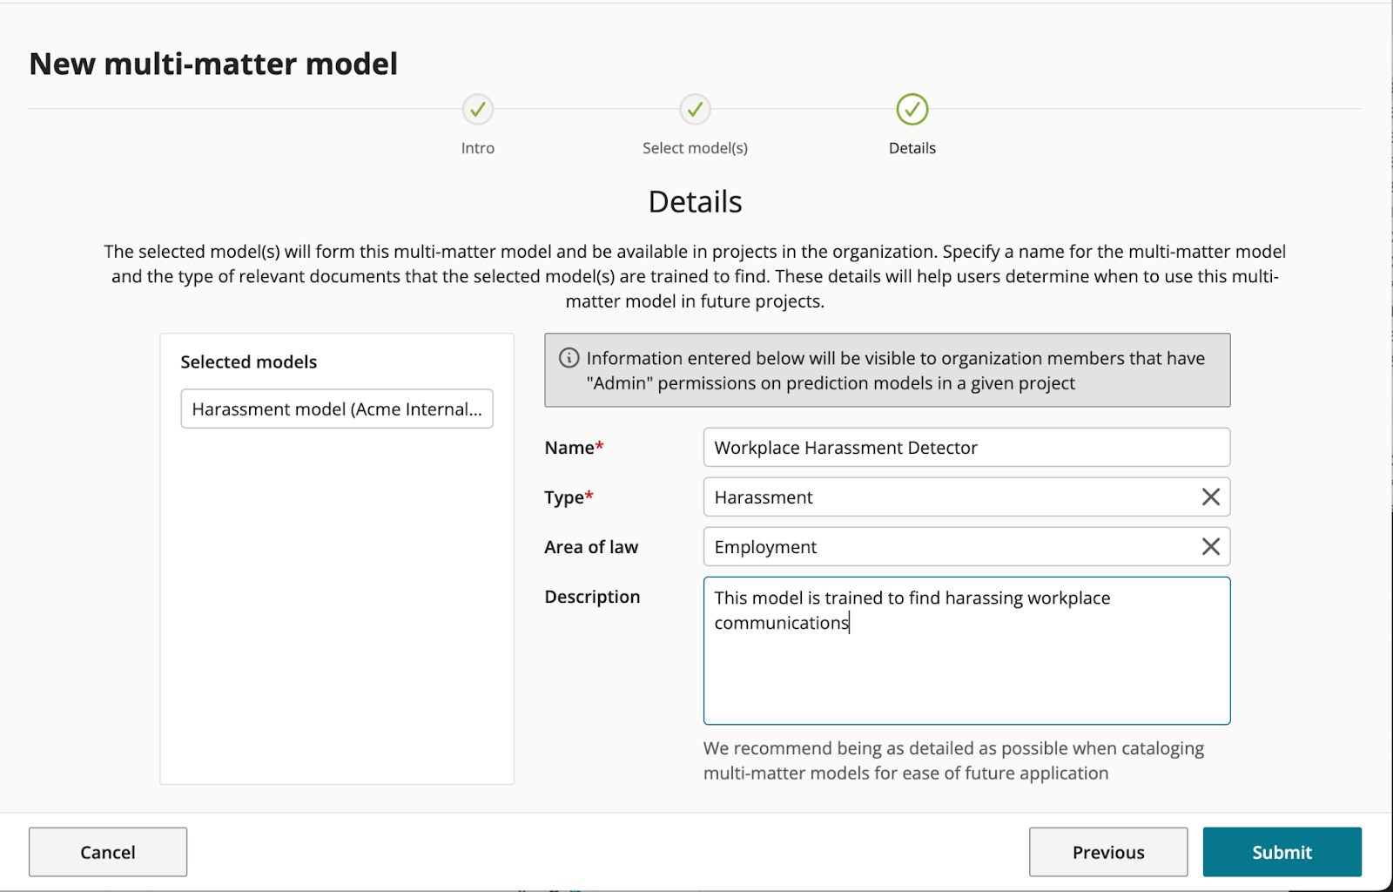This screenshot has height=892, width=1393.
Task: Click the Selected models heading
Action: tap(249, 362)
